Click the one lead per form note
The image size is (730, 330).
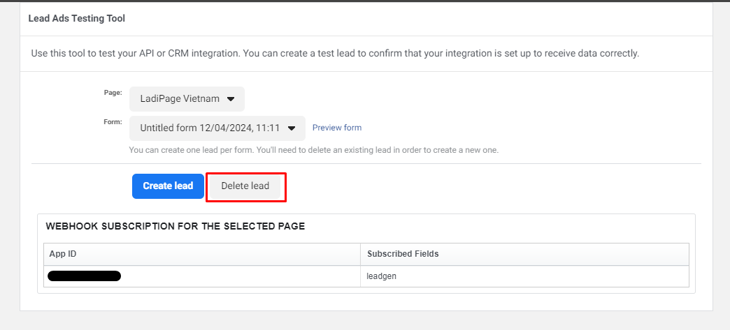click(313, 150)
